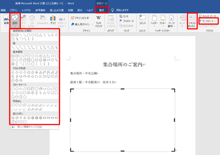Viewport: 220px width, 155px height.
Task: Insert a グラフ chart
Action: click(x=53, y=20)
